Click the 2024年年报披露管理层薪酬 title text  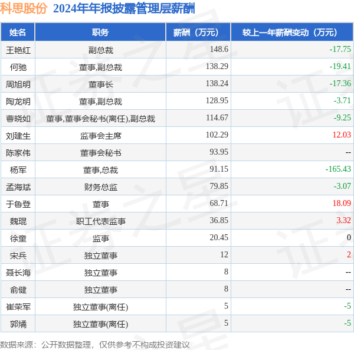124,9
